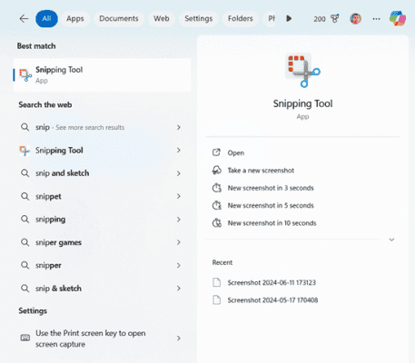Expand the 'snippet' suggestion arrow
415x363 pixels.
(179, 196)
